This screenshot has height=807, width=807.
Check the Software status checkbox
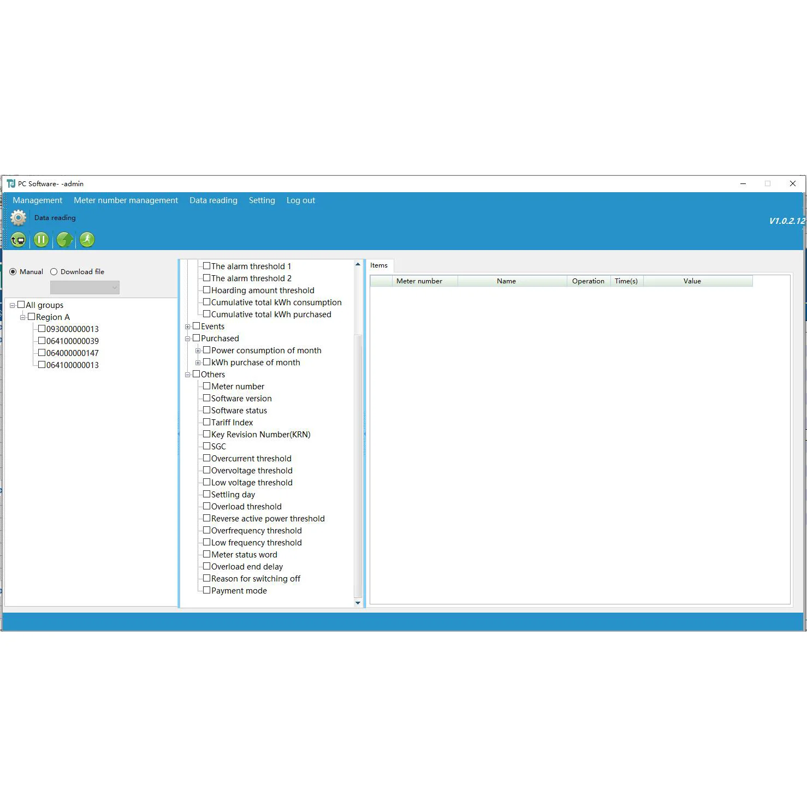[x=207, y=410]
